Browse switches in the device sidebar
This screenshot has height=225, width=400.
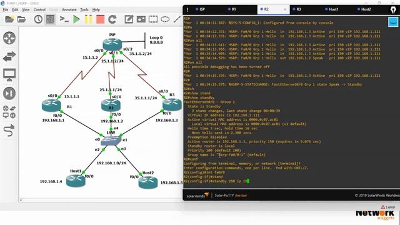tap(9, 56)
